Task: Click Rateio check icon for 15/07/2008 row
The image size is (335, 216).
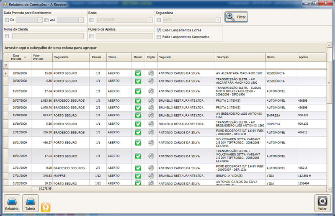Action: click(138, 91)
